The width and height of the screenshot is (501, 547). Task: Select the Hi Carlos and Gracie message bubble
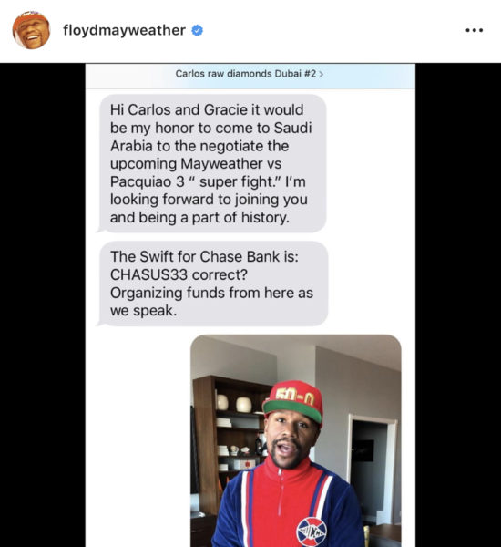(x=211, y=163)
